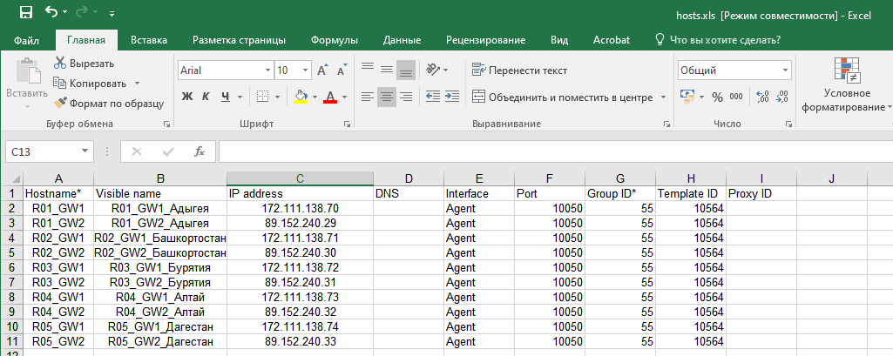Click Перенести текст wrap button
The width and height of the screenshot is (893, 356).
(520, 71)
